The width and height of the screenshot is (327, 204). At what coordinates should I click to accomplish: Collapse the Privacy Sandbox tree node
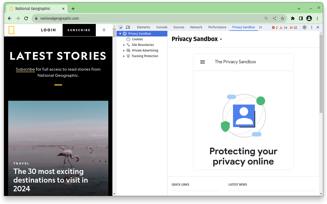[x=120, y=33]
